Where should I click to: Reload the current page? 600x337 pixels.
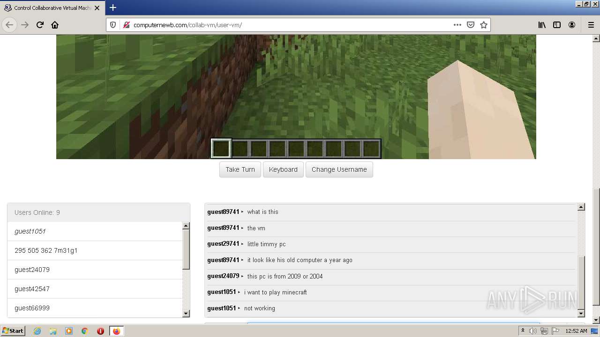40,25
